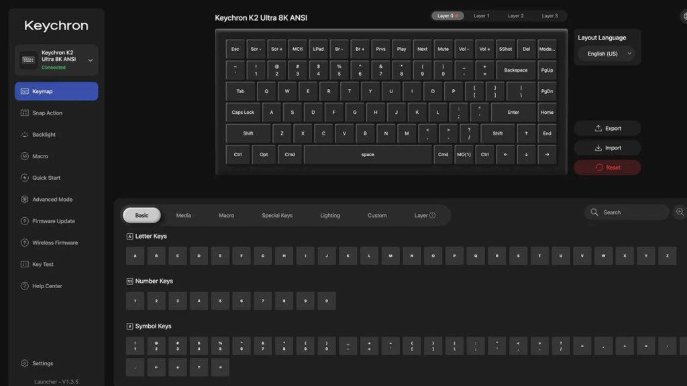Select the Lighting keycode tab
The width and height of the screenshot is (687, 386).
(x=330, y=215)
